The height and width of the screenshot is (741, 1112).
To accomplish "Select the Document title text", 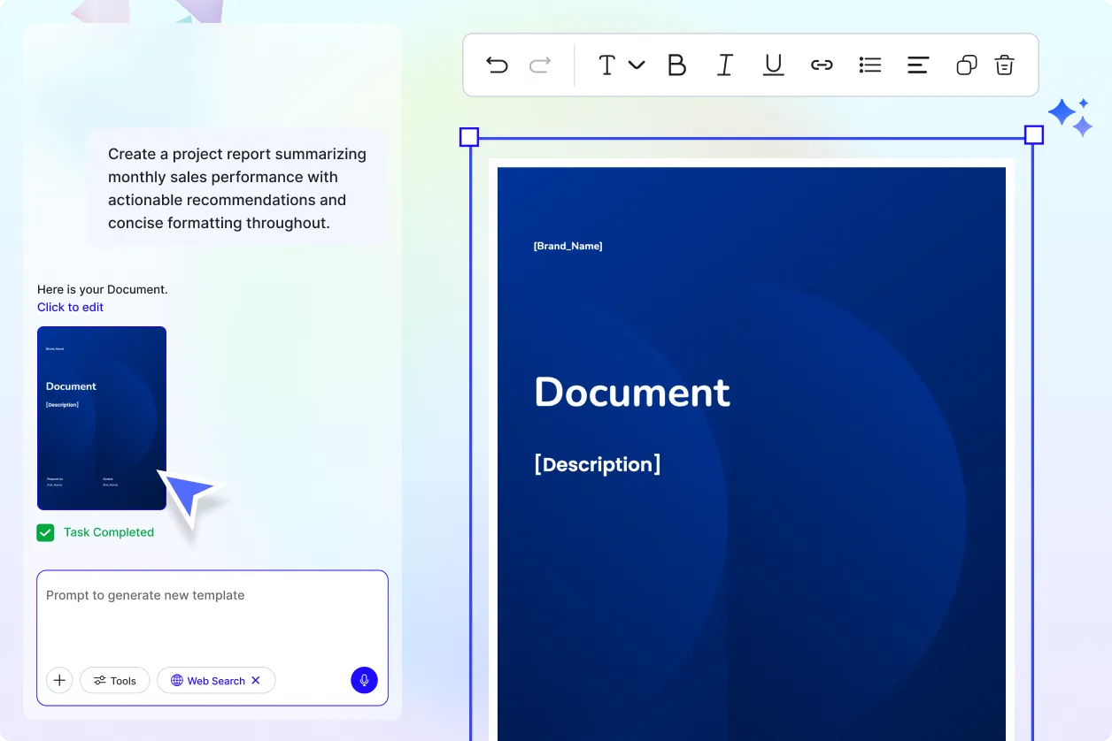I will (632, 392).
